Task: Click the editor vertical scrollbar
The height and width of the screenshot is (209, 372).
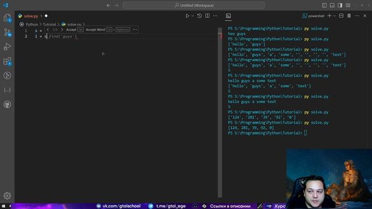Action: pos(220,113)
